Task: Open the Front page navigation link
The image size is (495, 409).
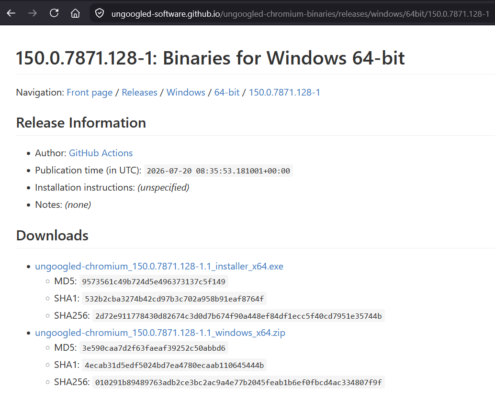Action: [90, 92]
